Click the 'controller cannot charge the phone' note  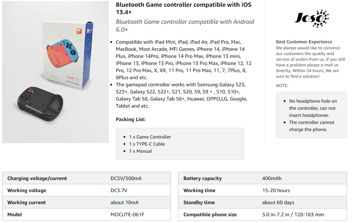[x=311, y=126]
